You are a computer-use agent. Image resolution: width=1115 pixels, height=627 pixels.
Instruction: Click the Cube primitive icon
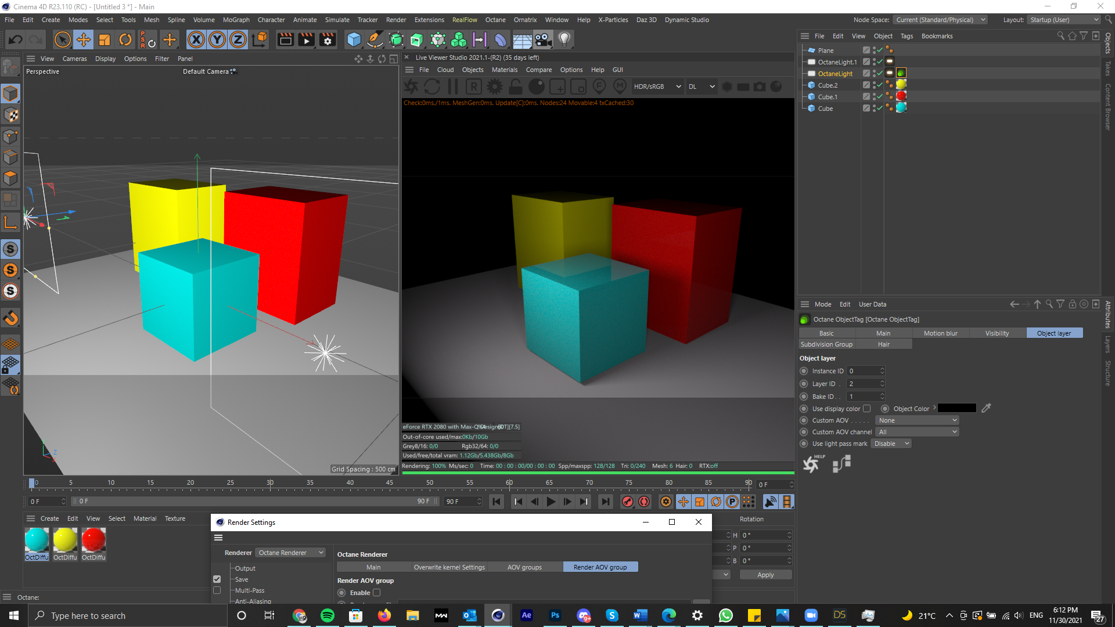354,40
